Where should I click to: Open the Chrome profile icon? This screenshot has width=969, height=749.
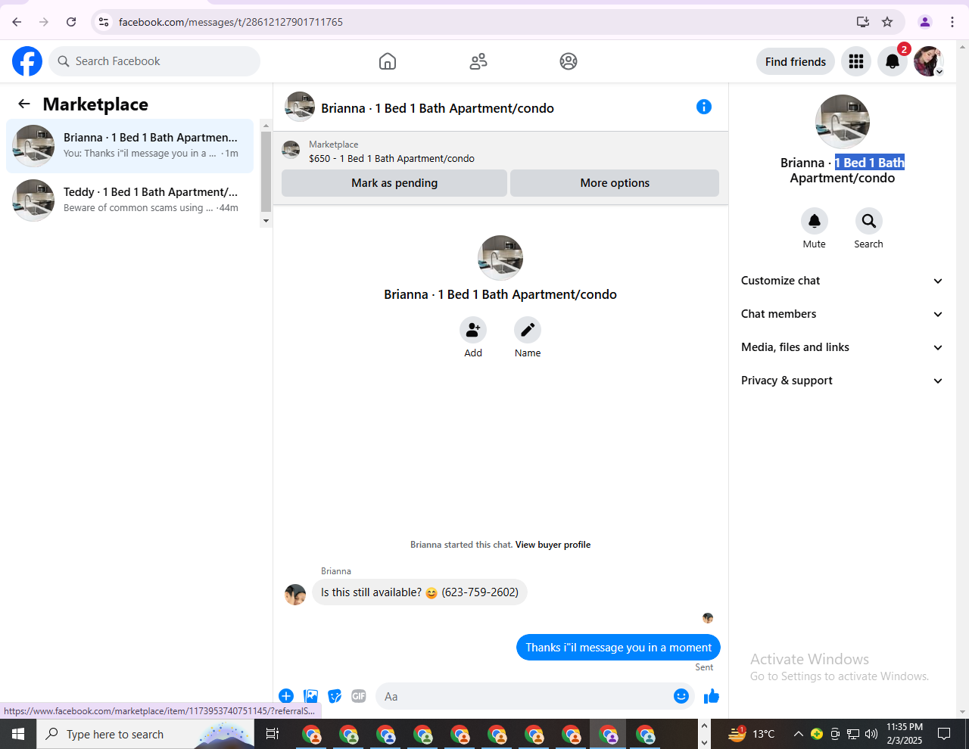[925, 22]
